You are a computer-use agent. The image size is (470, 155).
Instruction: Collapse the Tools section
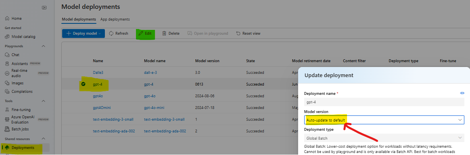tap(44, 101)
